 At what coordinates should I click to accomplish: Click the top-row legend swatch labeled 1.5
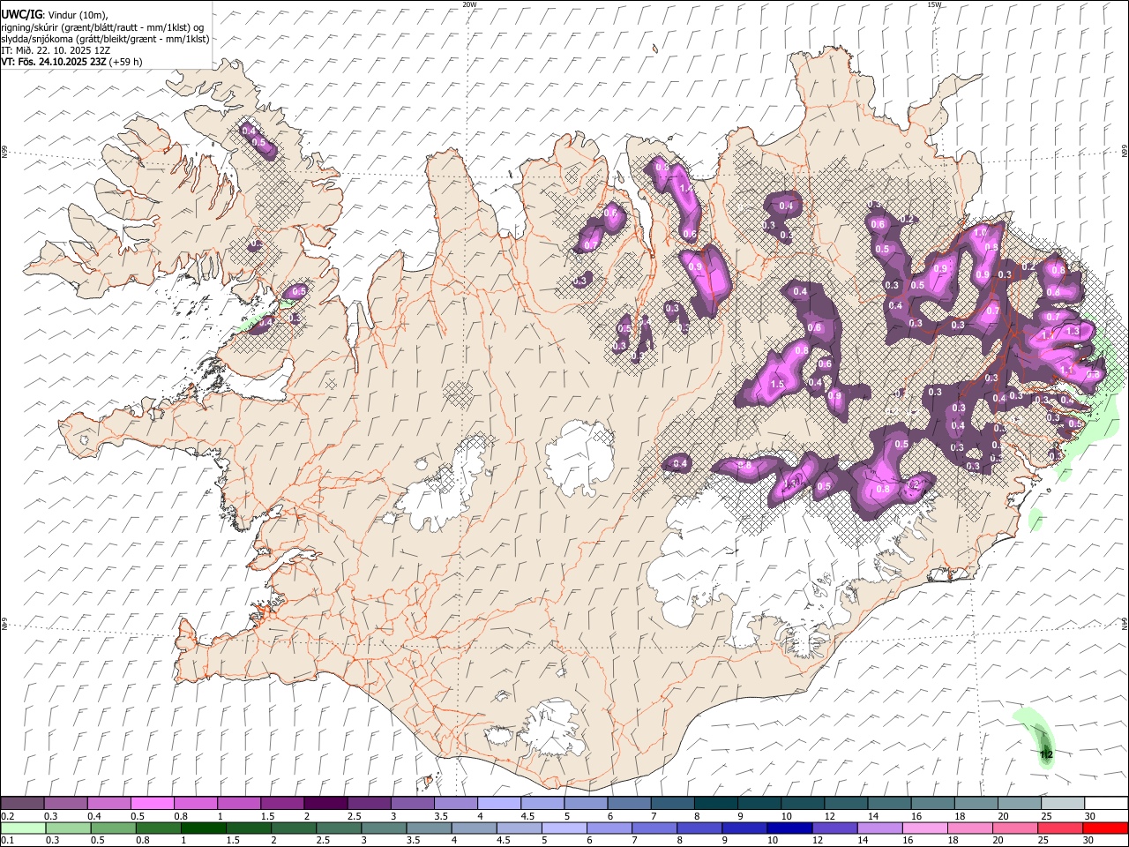(282, 803)
